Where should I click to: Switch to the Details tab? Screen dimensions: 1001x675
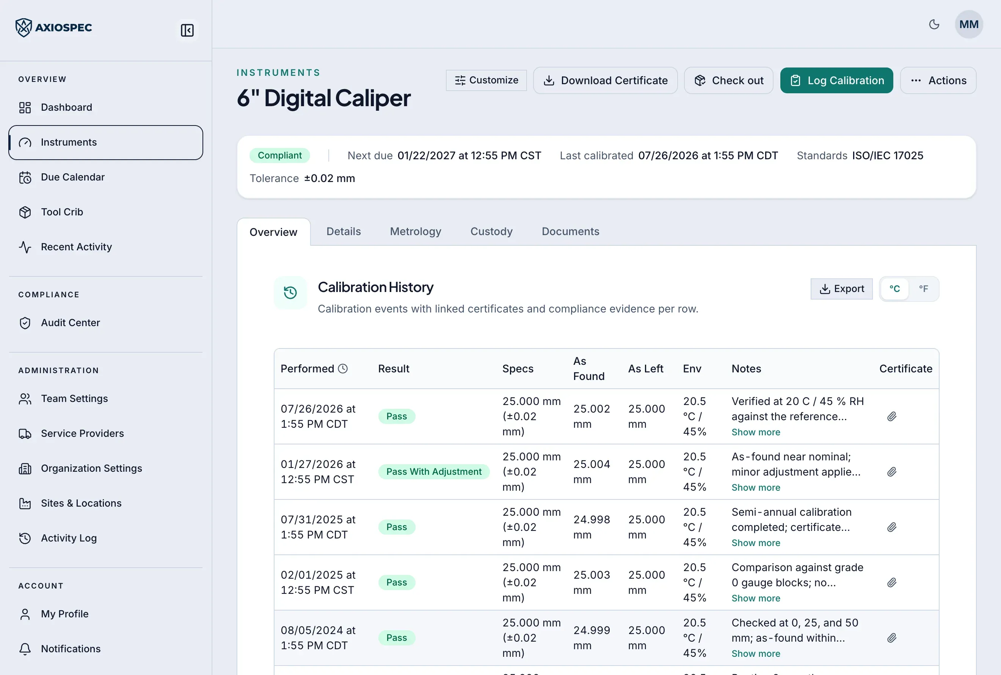click(344, 232)
